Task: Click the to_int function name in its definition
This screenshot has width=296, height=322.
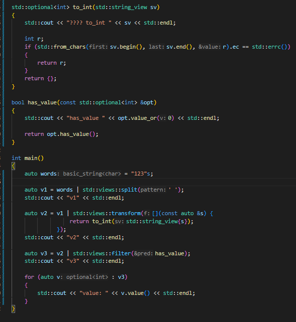Action: tap(82, 7)
